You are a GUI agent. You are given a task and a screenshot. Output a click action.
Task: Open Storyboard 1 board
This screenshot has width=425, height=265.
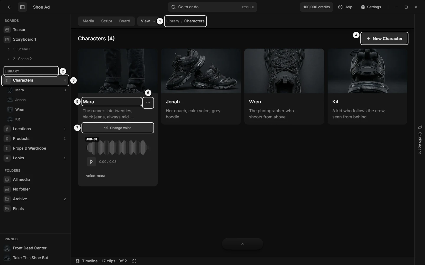35,39
